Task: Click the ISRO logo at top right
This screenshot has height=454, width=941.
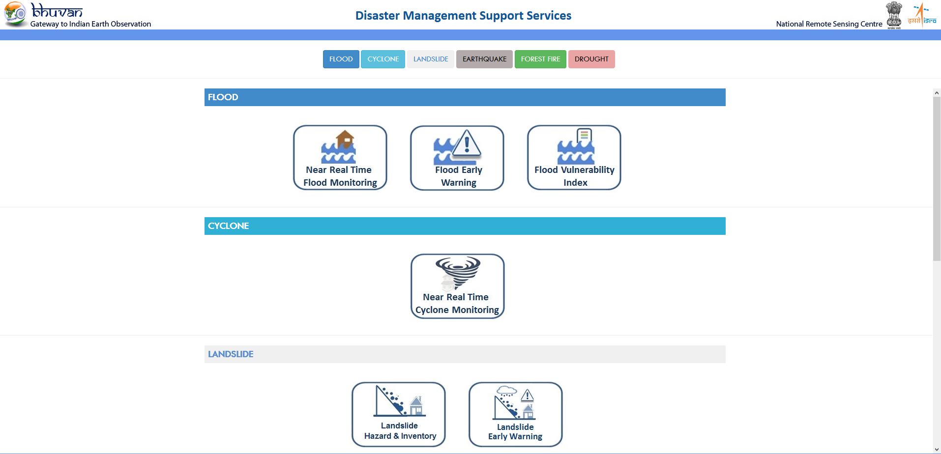Action: coord(922,15)
